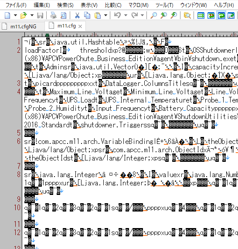The image size is (238, 249).
Task: Find next match magnifier icon
Action: tap(174, 15)
